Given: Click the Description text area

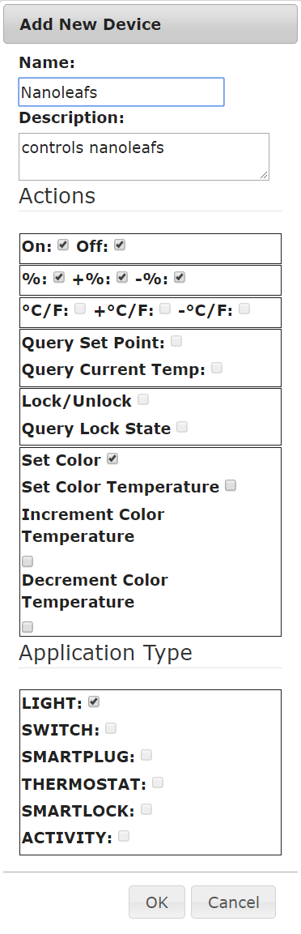Looking at the screenshot, I should 144,156.
